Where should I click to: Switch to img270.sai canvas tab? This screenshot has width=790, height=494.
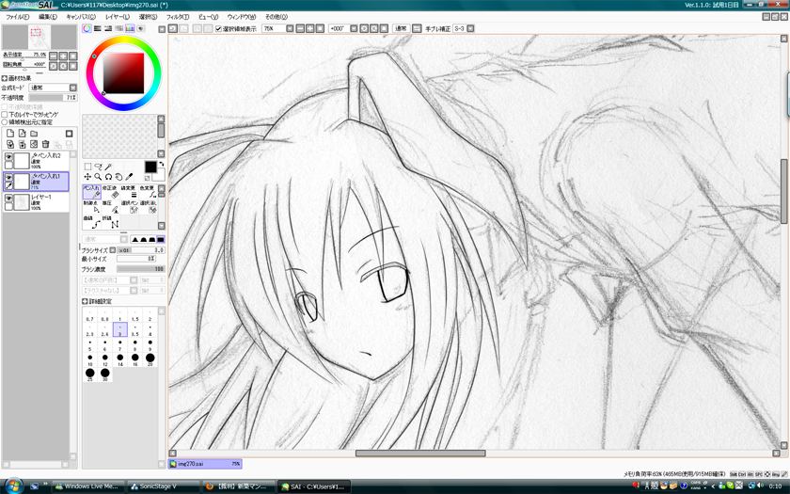205,464
